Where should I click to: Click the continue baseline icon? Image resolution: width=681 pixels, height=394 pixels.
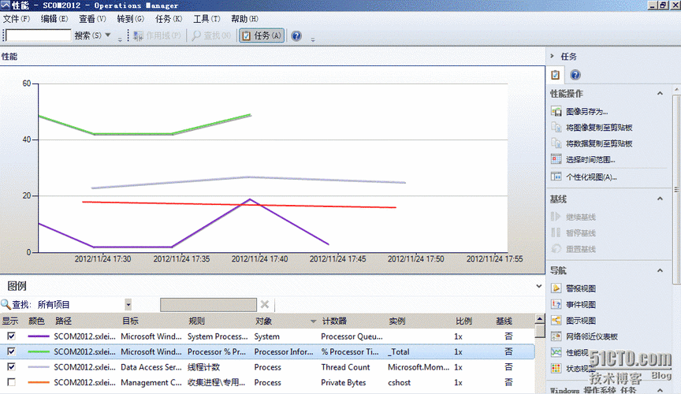pyautogui.click(x=556, y=217)
